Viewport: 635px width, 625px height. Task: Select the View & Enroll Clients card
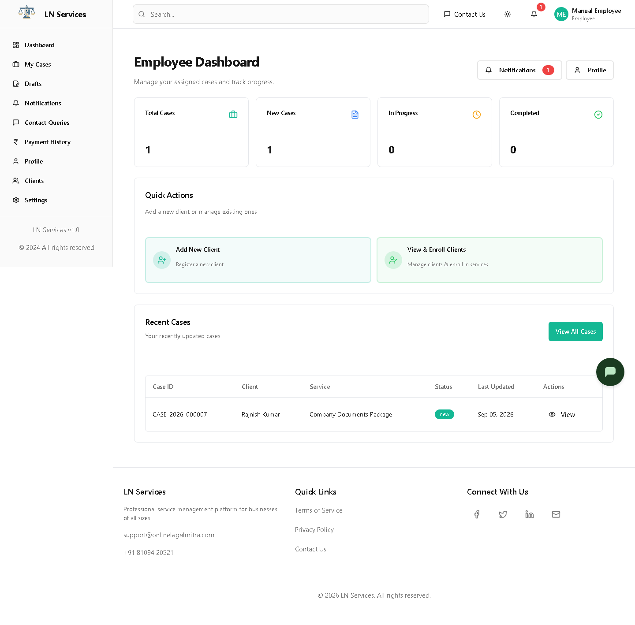click(x=489, y=260)
